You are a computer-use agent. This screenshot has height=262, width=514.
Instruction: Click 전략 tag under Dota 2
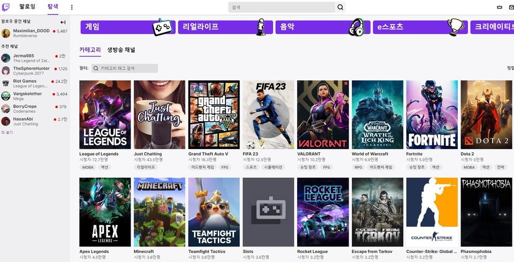pyautogui.click(x=500, y=167)
